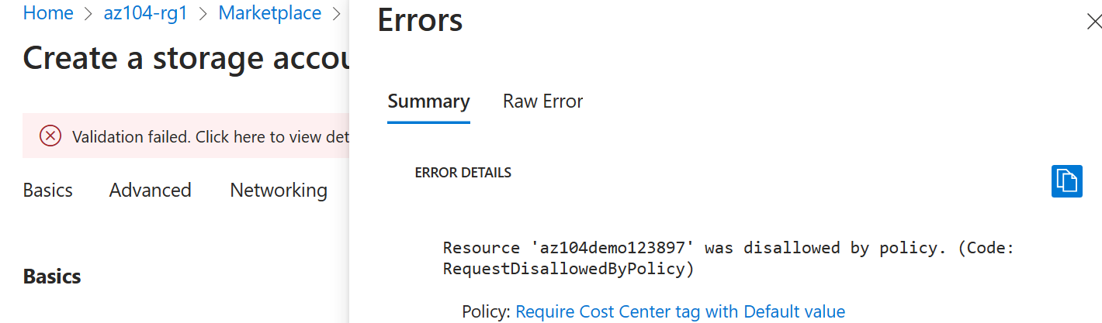
Task: Click the red validation failed error icon
Action: click(x=50, y=136)
